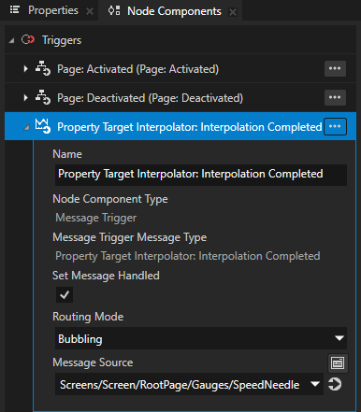Expand the Page: Activated trigger

tap(26, 69)
